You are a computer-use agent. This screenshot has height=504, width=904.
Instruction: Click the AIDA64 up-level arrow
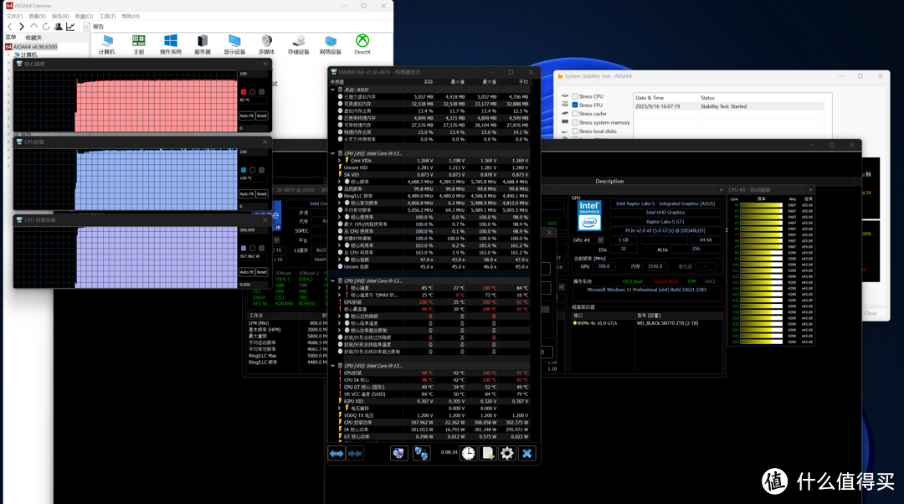33,27
